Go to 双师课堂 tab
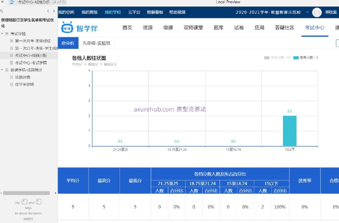This screenshot has width=339, height=223. coord(193,28)
